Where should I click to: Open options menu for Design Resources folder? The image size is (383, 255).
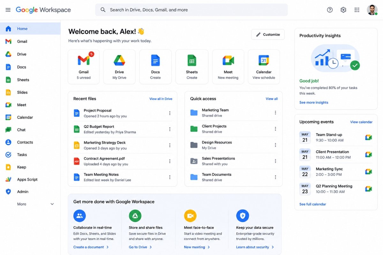(275, 145)
